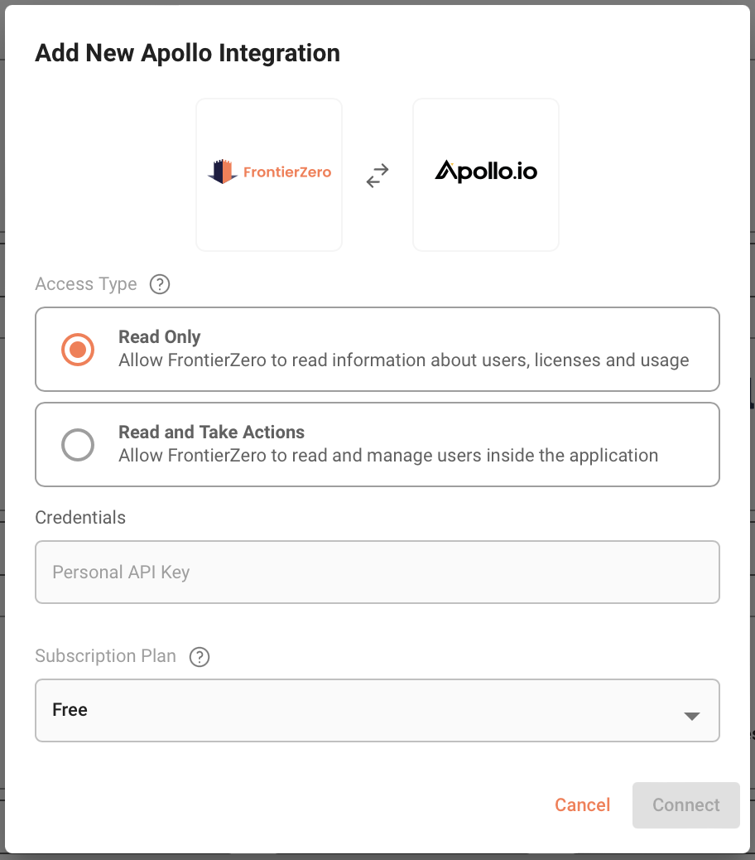Select the Read Only radio button
This screenshot has height=860, width=755.
click(x=78, y=350)
